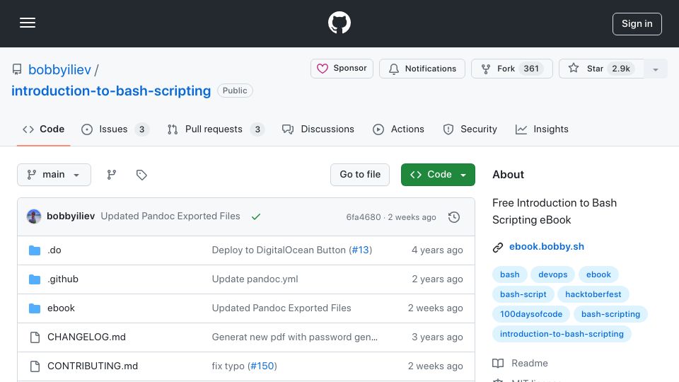The height and width of the screenshot is (382, 679).
Task: Go to GitHub homepage via Octocat logo
Action: 339,23
